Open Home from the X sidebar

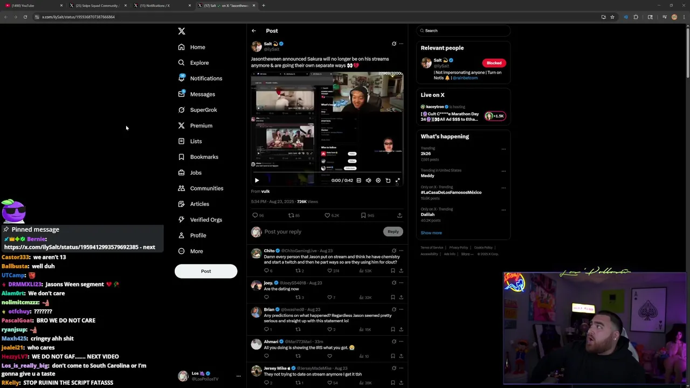[x=192, y=47]
